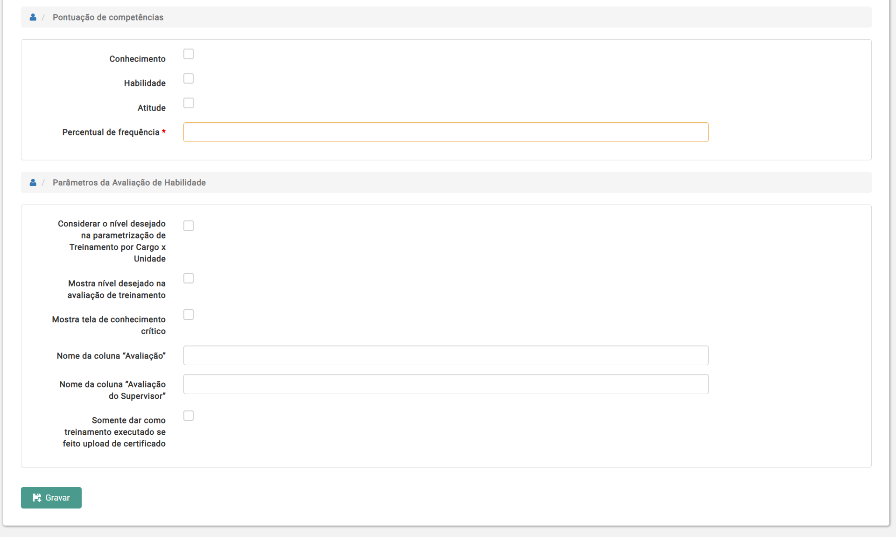This screenshot has width=896, height=537.
Task: Click the Conhecimento label
Action: pos(137,59)
